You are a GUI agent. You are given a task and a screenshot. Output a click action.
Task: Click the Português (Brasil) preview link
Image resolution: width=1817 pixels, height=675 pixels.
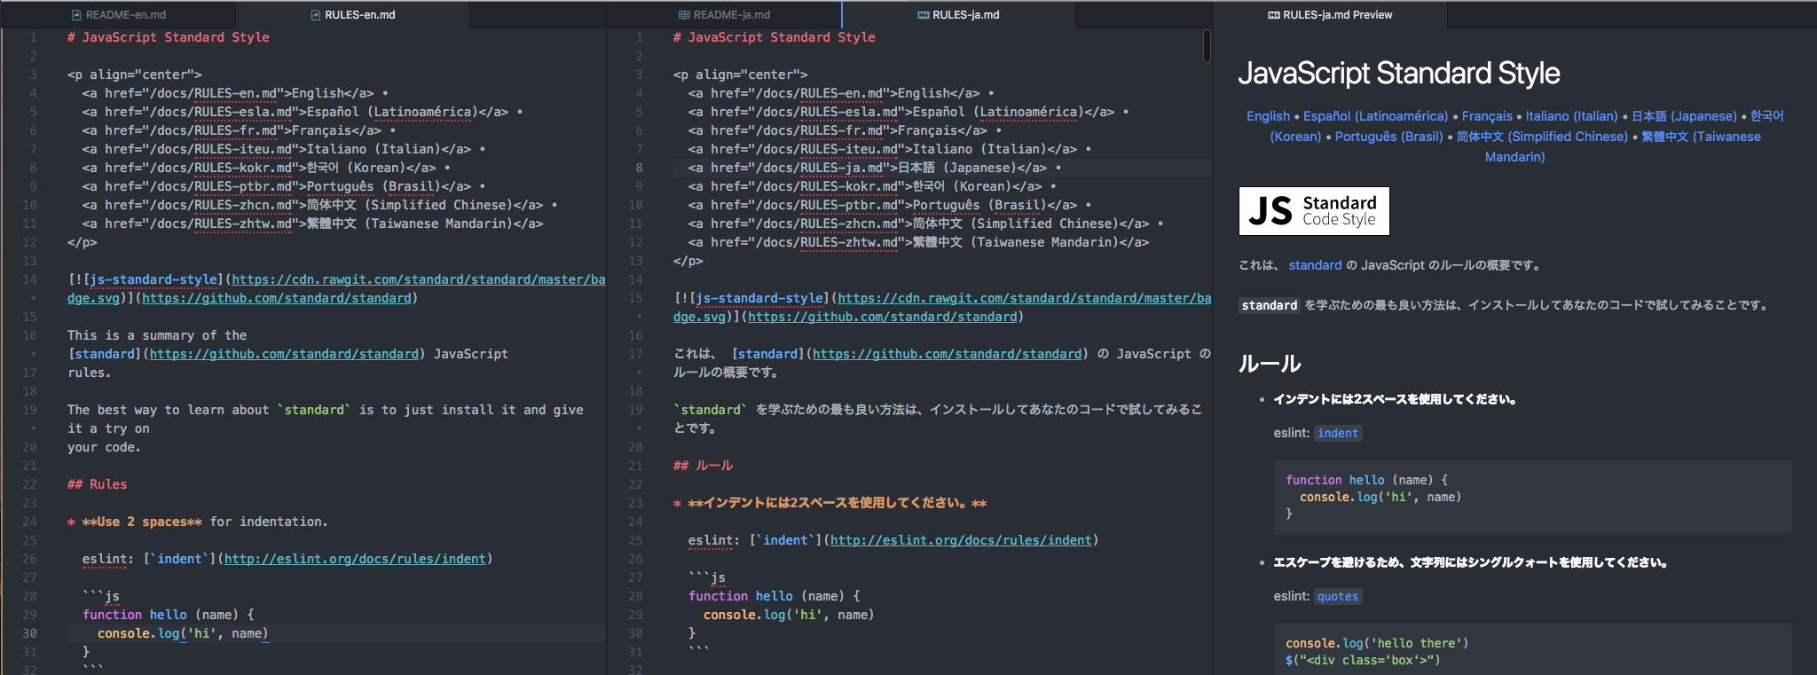coord(1388,137)
